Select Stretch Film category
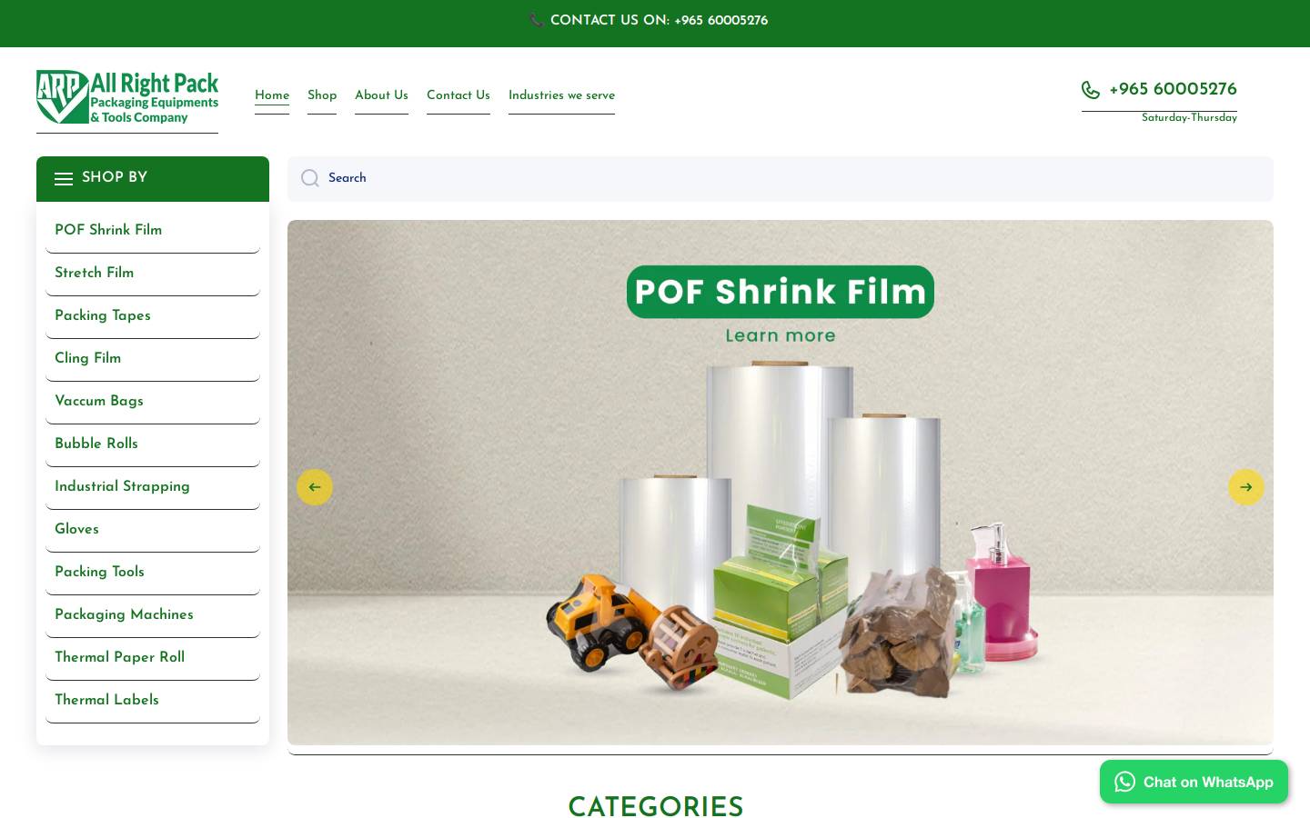The width and height of the screenshot is (1310, 818). 153,274
